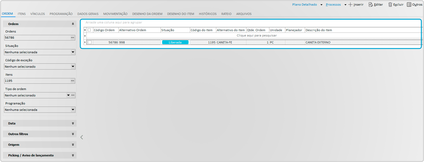424x162 pixels.
Task: Open the Itens lookup ellipsis button
Action: [73, 81]
